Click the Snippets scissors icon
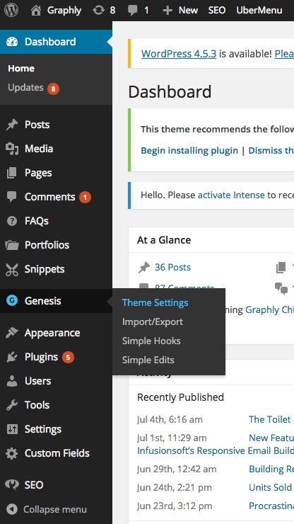The height and width of the screenshot is (524, 294). point(12,269)
